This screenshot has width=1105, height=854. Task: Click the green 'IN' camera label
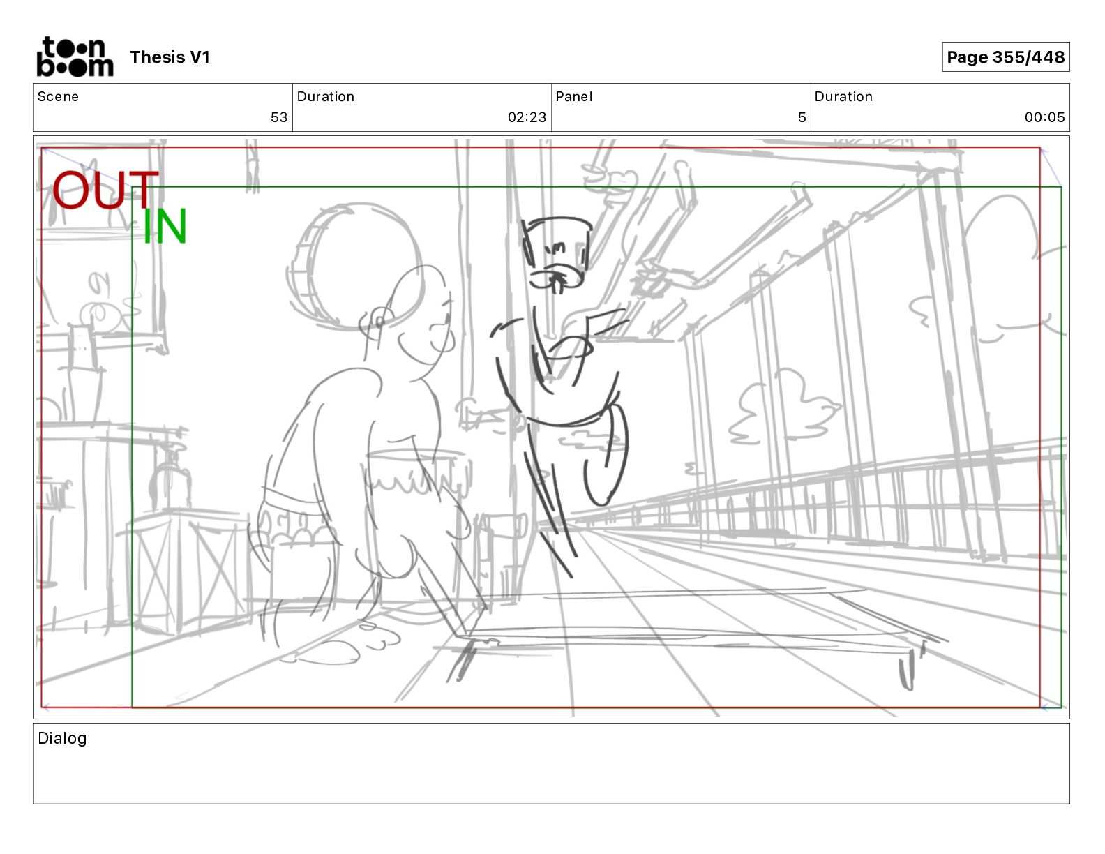pyautogui.click(x=165, y=226)
